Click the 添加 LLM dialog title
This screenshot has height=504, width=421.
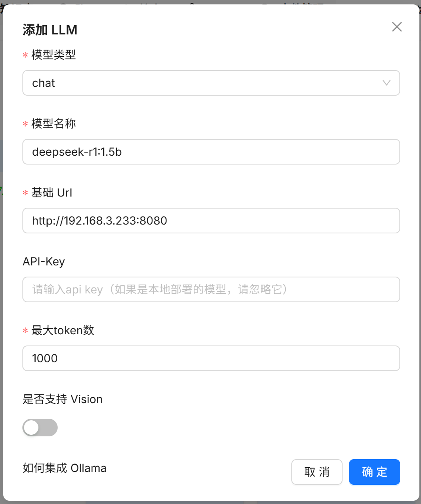point(50,30)
